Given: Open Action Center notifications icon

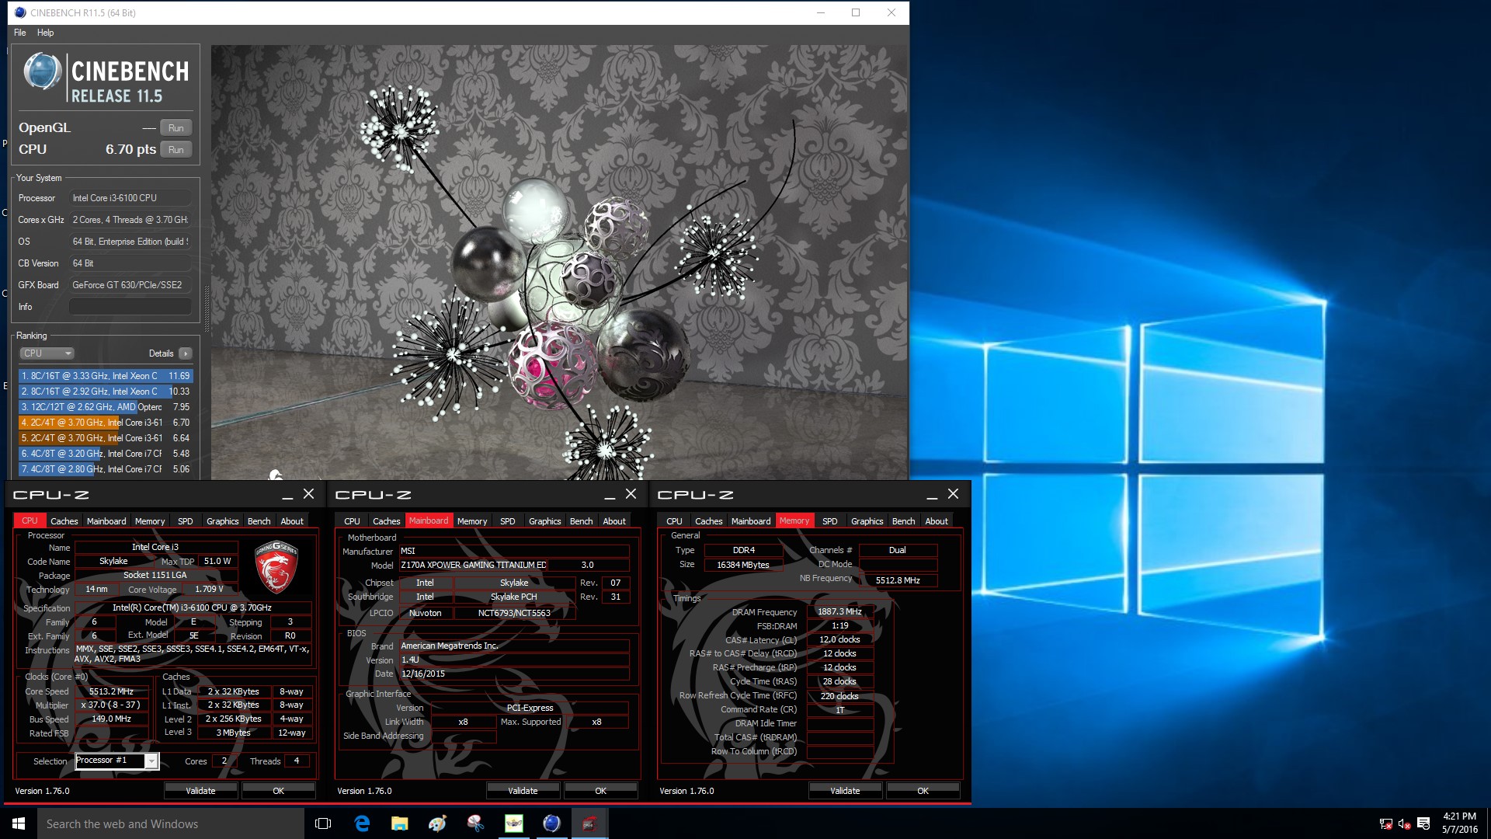Looking at the screenshot, I should [1423, 824].
